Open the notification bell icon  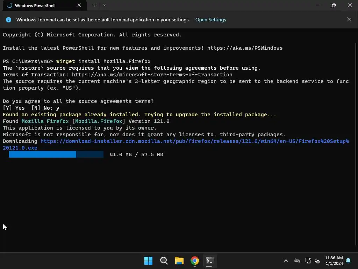(348, 261)
